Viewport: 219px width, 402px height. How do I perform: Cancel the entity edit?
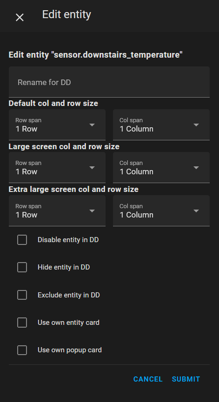[148, 379]
